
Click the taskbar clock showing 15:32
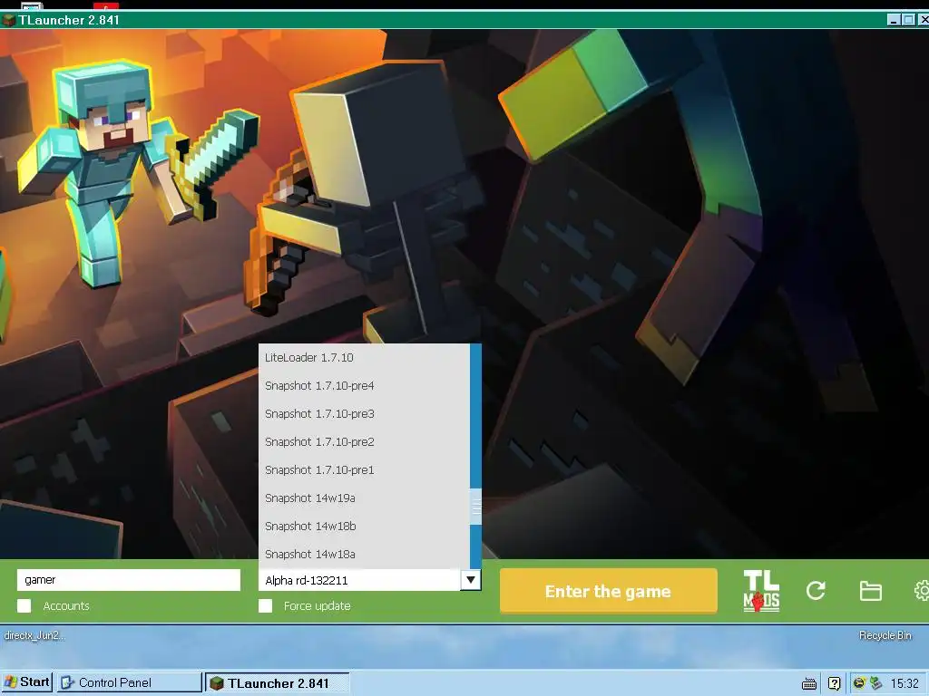(905, 683)
